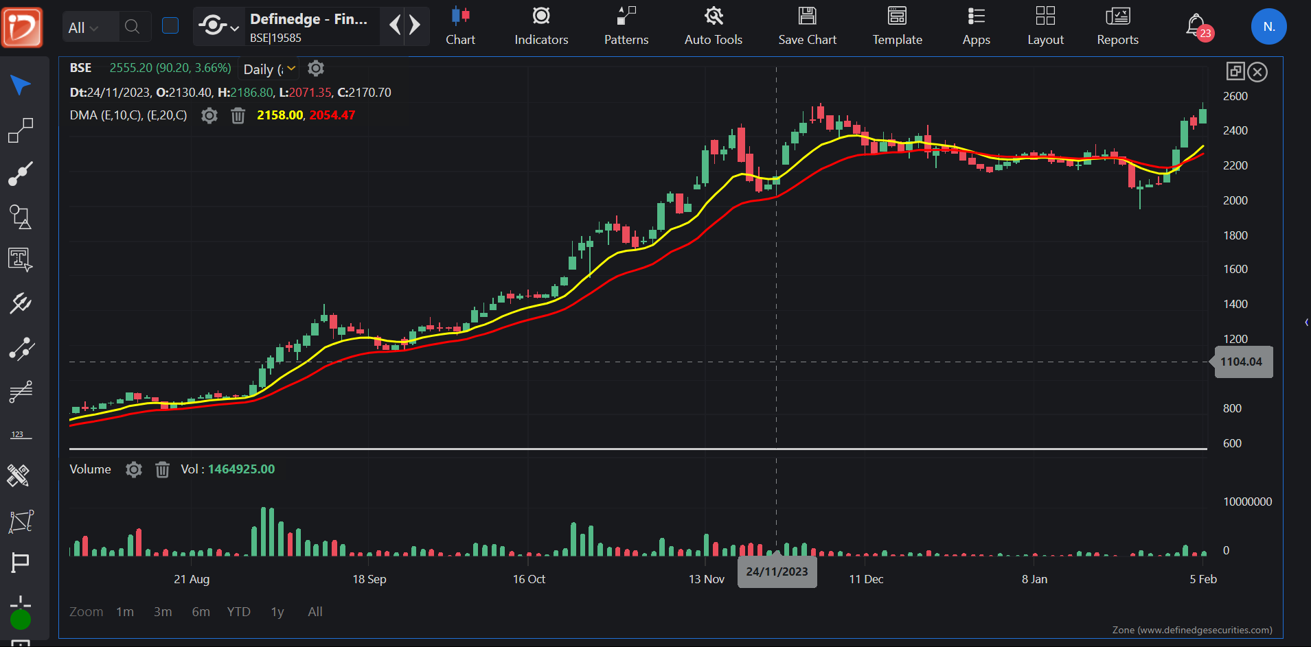Open the Chart menu

coord(460,27)
